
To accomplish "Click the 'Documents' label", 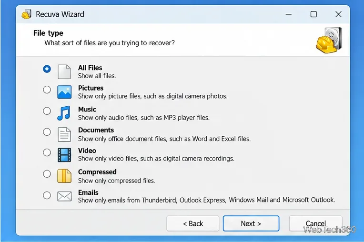I will (96, 130).
